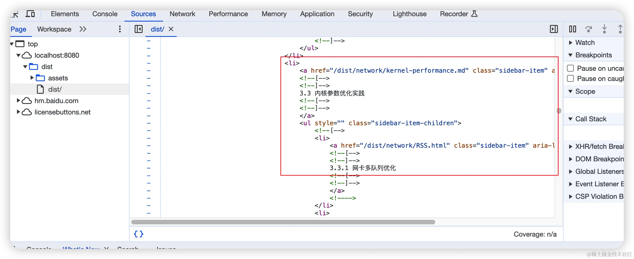Select the dist/ editor file tab
The height and width of the screenshot is (259, 634).
click(157, 29)
